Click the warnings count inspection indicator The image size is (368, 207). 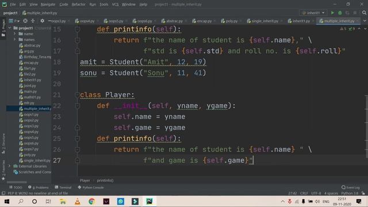tap(343, 29)
